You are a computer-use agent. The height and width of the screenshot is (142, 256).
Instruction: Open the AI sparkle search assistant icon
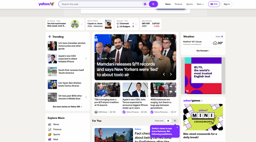point(145,4)
